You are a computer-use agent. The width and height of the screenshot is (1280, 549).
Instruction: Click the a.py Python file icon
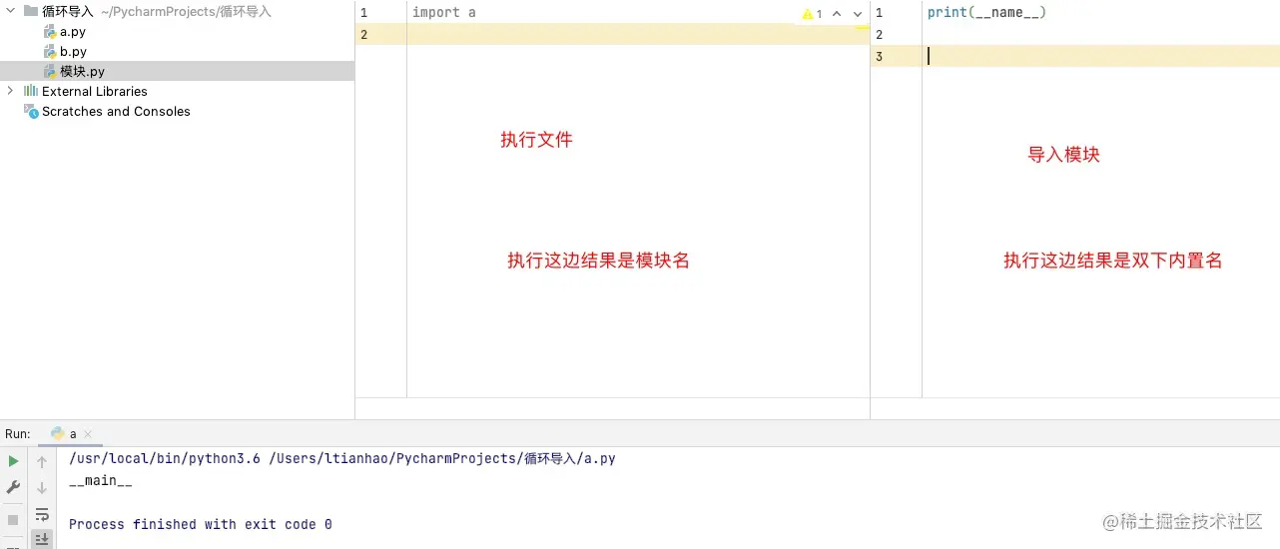(50, 32)
